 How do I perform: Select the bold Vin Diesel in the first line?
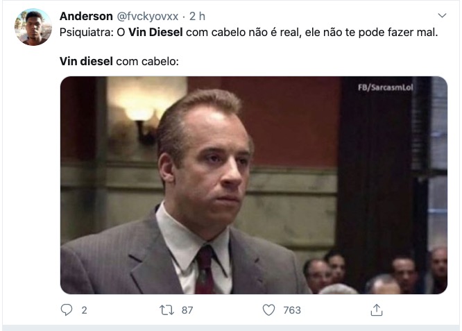(155, 32)
